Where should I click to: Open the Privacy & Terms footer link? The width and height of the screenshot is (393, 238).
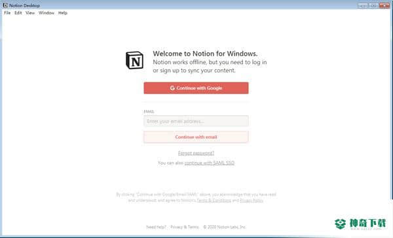point(185,227)
